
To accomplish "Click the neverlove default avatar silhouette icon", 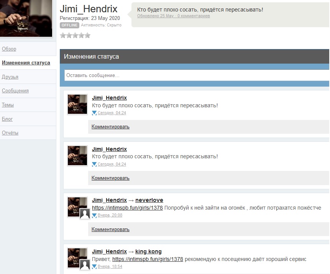I will coord(85,214).
